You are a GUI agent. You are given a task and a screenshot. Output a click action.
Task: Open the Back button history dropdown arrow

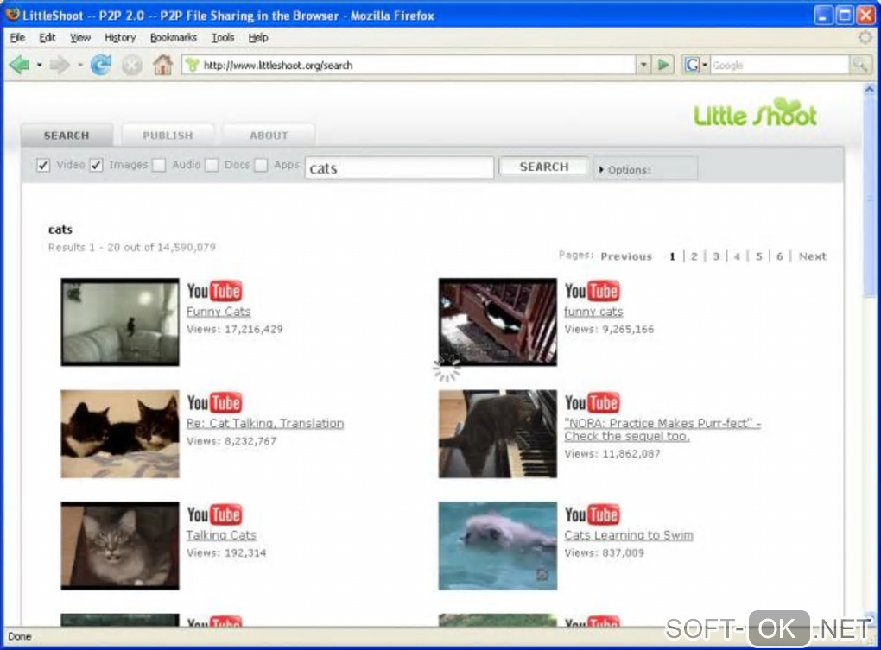(40, 65)
